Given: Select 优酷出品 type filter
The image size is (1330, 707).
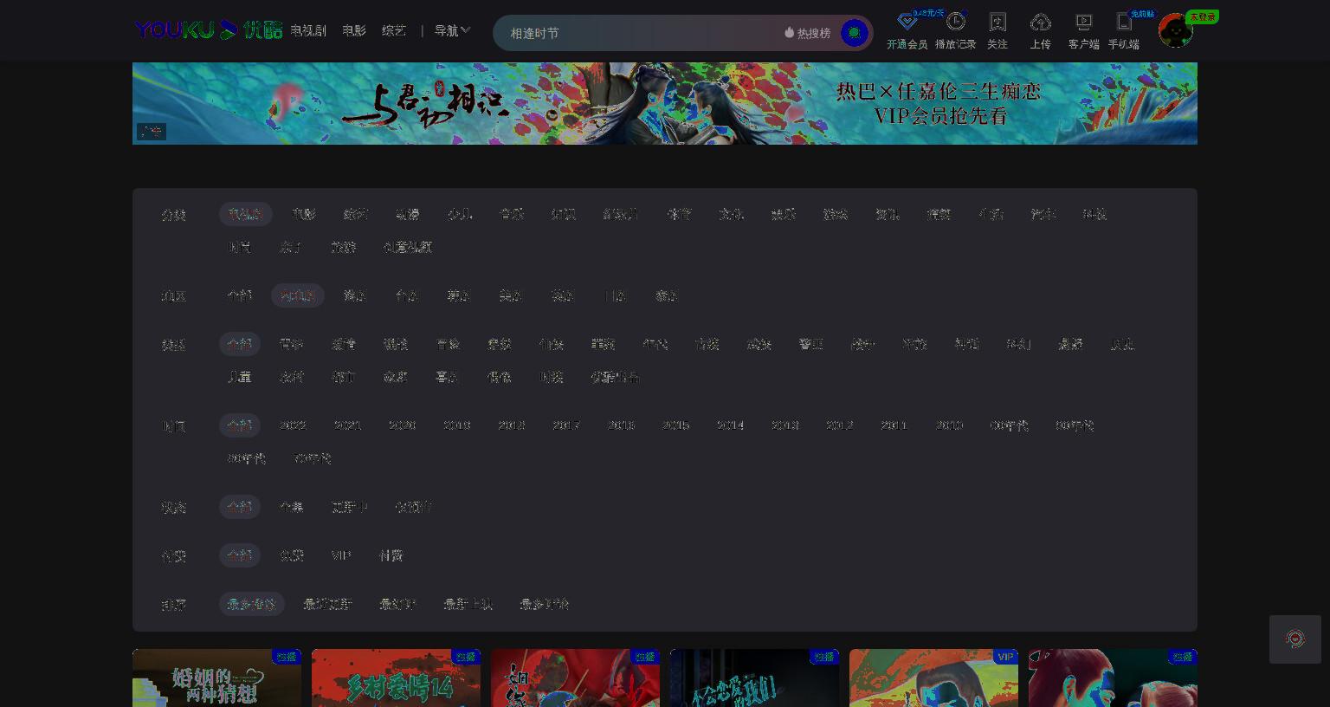Looking at the screenshot, I should 615,377.
